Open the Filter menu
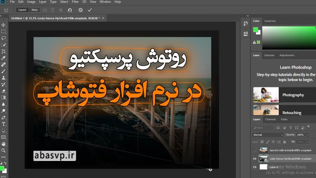 tap(75, 2)
